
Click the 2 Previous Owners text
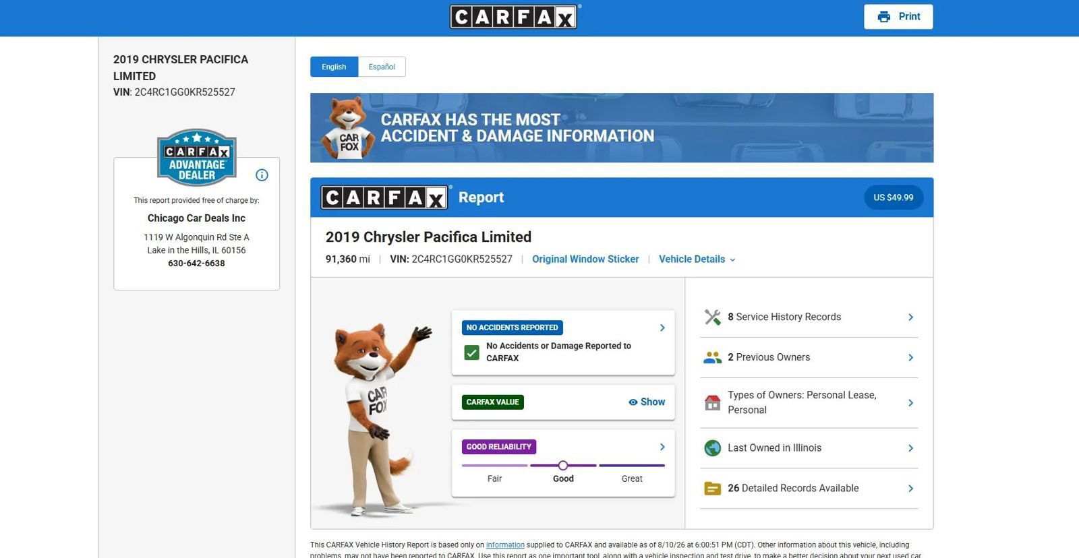pos(769,357)
